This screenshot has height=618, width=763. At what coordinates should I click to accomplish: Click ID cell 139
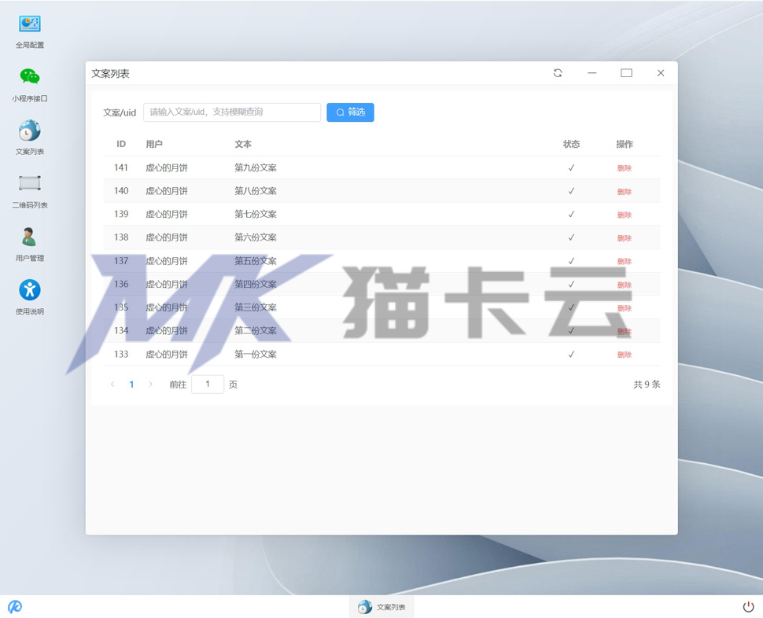click(x=121, y=215)
